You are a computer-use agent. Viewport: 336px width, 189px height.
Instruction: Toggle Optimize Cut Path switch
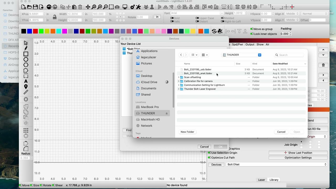coord(209,157)
